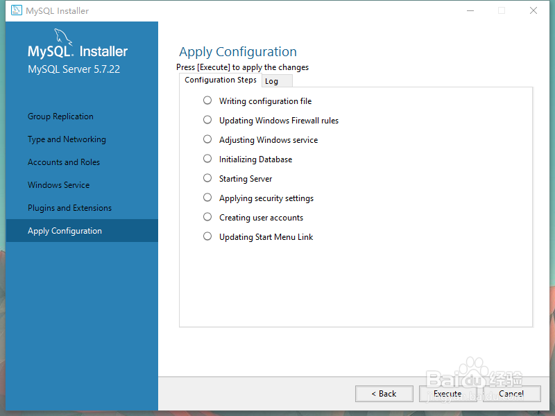The width and height of the screenshot is (555, 416).
Task: Click the 'Starting Server' label
Action: pos(246,179)
